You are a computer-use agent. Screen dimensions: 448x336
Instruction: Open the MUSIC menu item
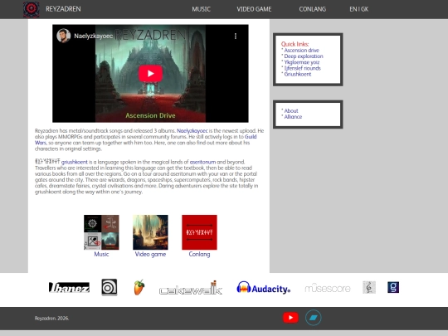201,9
